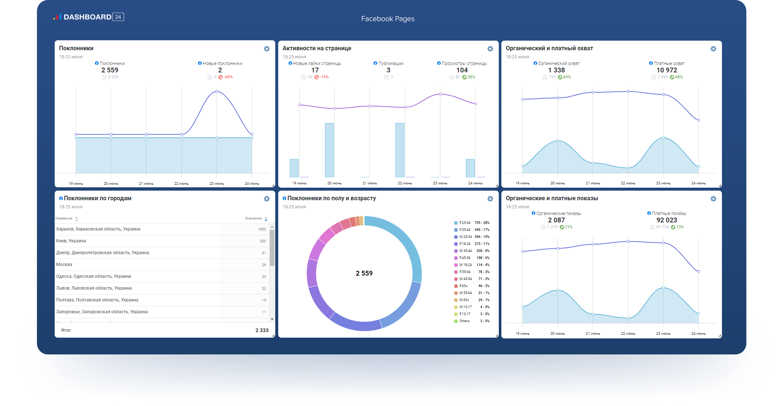Click Просмотры страницы metric label
The width and height of the screenshot is (777, 406).
pos(464,64)
